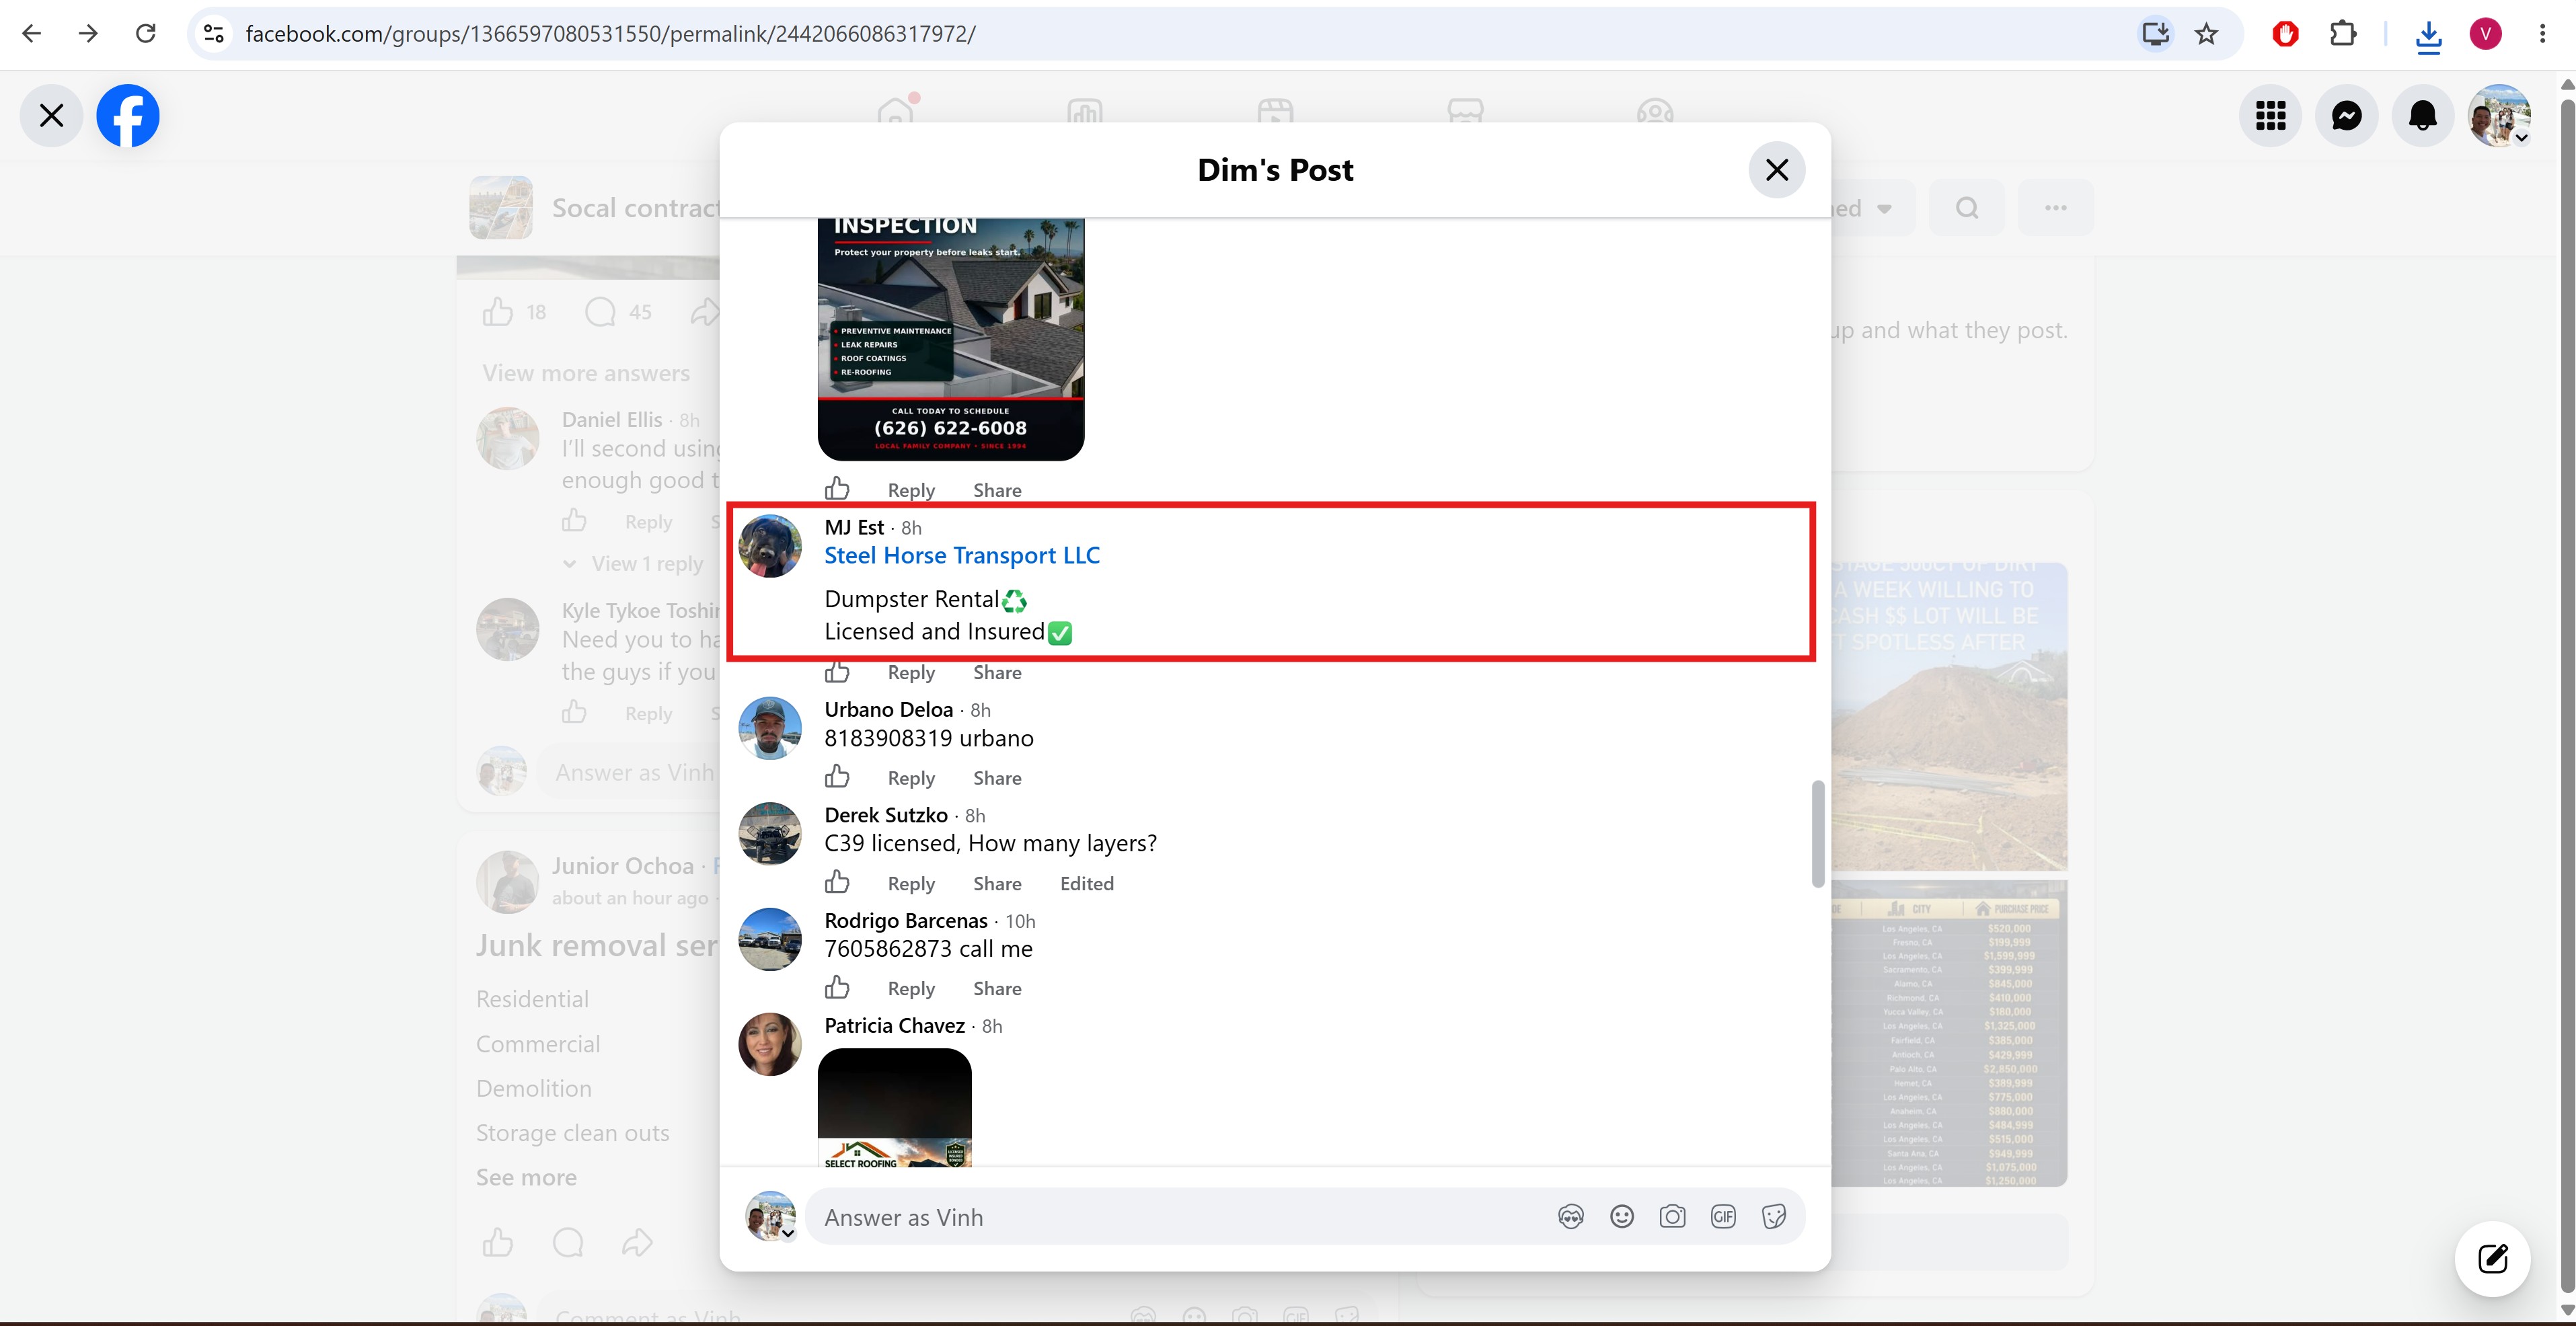Reply to MJ Est's comment
Viewport: 2576px width, 1326px height.
click(911, 673)
